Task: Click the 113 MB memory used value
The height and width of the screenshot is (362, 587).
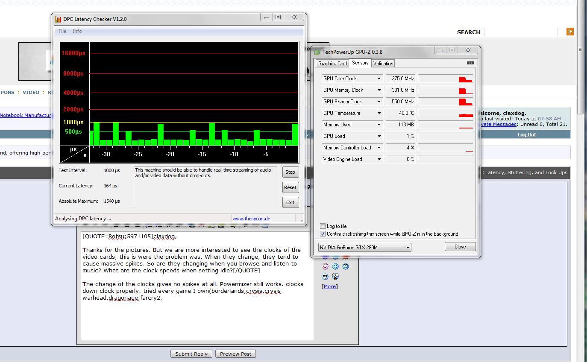Action: [400, 125]
